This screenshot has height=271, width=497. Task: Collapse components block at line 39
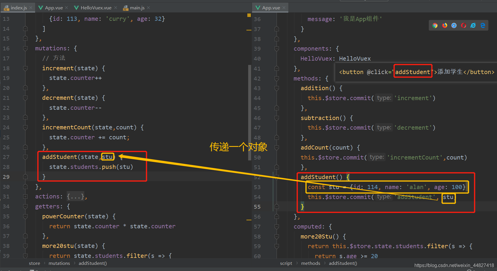pos(277,49)
